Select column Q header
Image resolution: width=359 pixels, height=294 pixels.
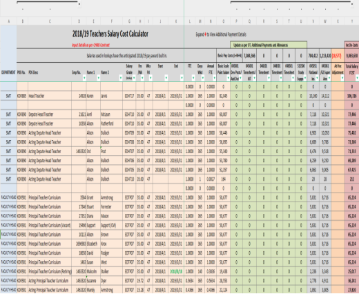tap(249, 21)
